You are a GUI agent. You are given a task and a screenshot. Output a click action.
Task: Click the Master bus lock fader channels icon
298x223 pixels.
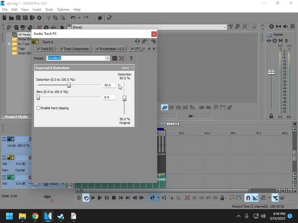point(271,116)
